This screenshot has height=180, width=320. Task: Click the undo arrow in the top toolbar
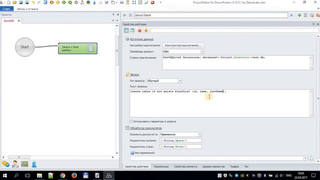(33, 2)
